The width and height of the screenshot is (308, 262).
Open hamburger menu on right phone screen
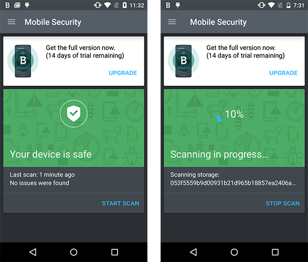point(172,22)
